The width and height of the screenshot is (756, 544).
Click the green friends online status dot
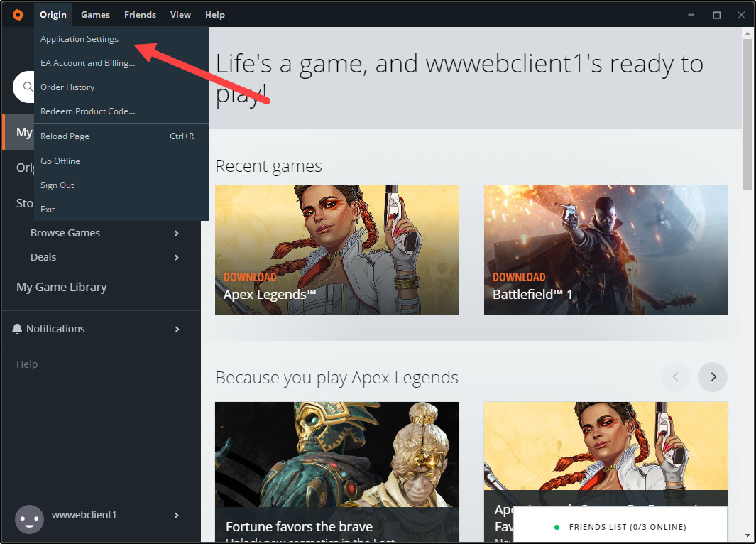pos(557,527)
